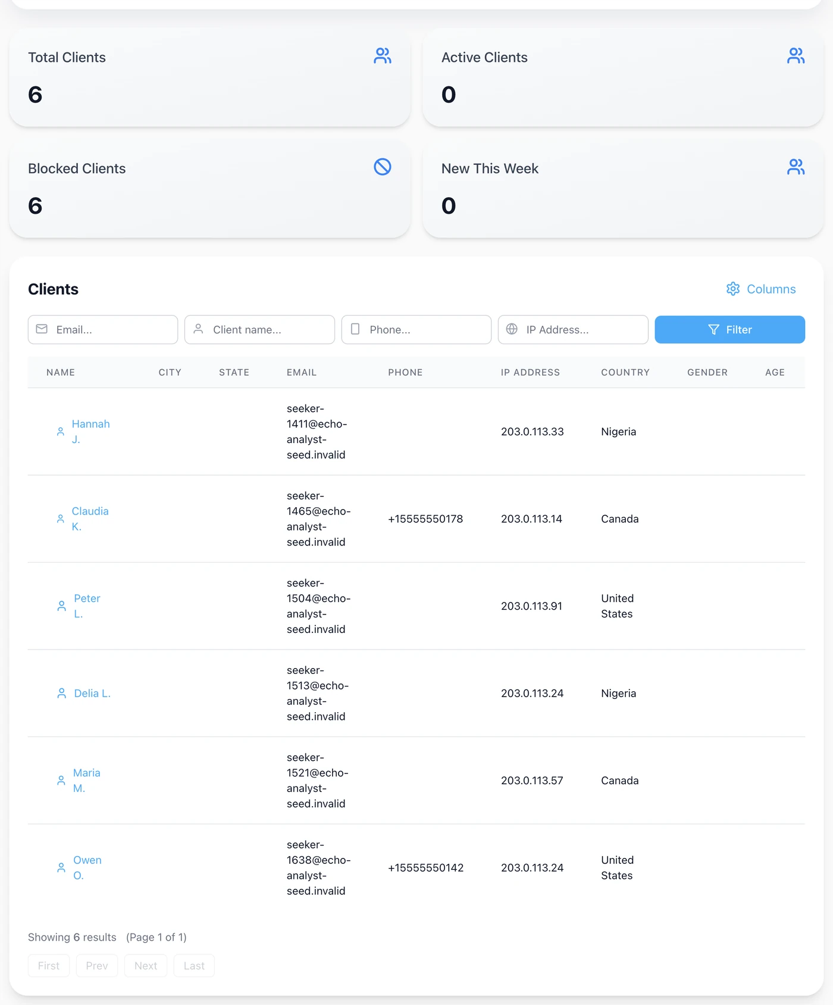This screenshot has height=1005, width=833.
Task: Click the phone icon in Phone field
Action: click(x=355, y=329)
